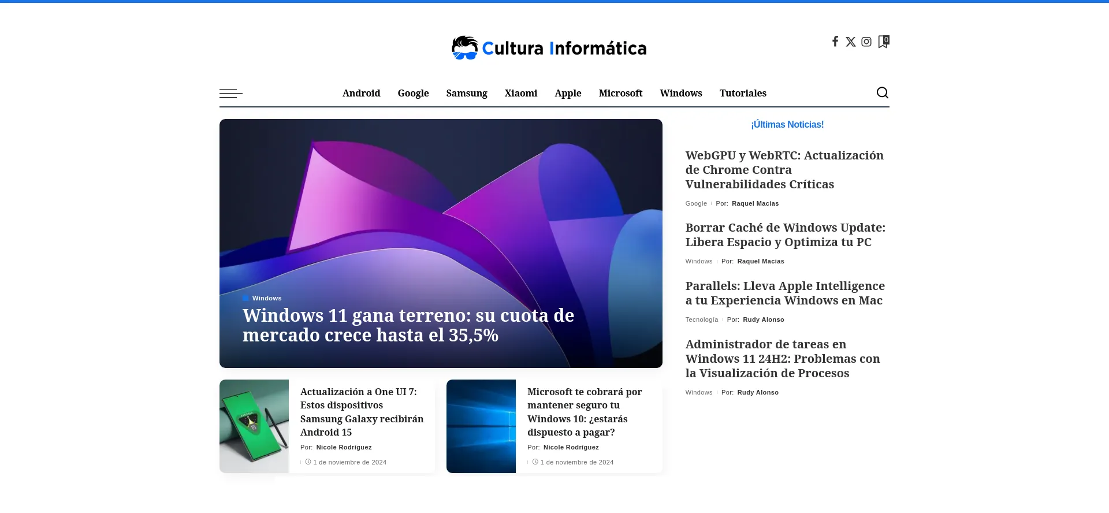This screenshot has width=1109, height=513.
Task: Open the Instagram social icon
Action: point(866,42)
